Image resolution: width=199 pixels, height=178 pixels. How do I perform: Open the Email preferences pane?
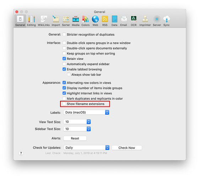tap(124, 21)
